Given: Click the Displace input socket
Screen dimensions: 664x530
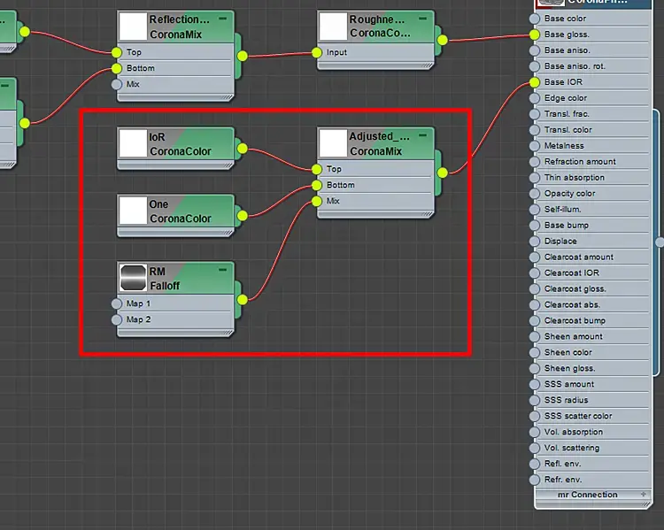Looking at the screenshot, I should point(535,242).
